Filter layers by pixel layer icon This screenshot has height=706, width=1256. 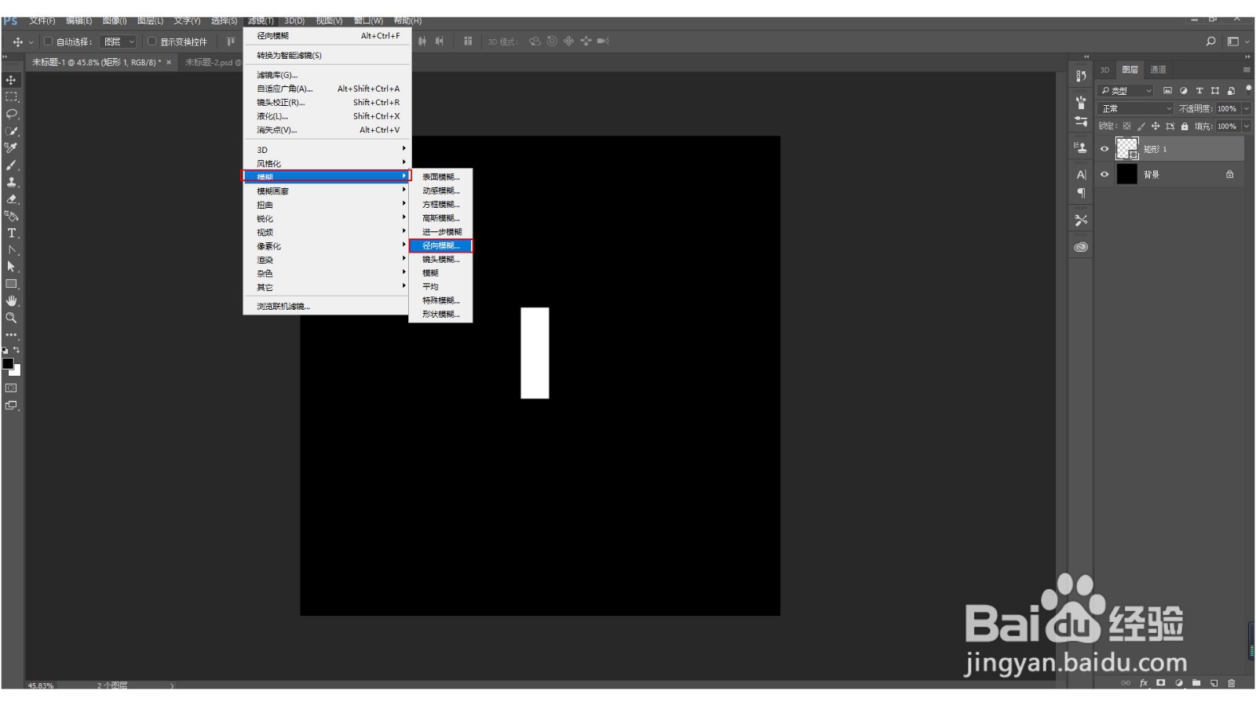1167,91
